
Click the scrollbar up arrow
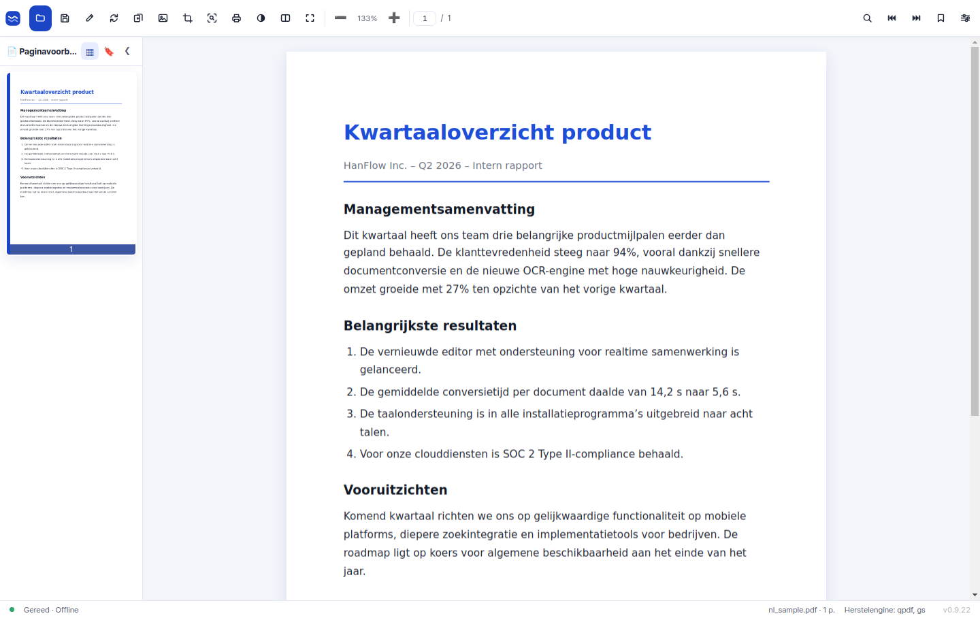(x=975, y=42)
